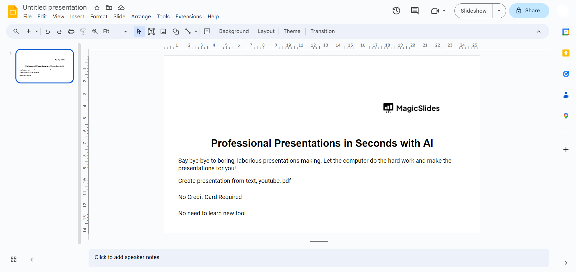
Task: Select slide 1 thumbnail in filmstrip
Action: coord(45,66)
